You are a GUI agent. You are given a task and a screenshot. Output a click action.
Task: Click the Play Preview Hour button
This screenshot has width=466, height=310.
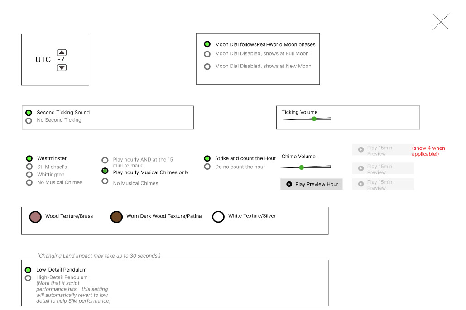coord(312,184)
